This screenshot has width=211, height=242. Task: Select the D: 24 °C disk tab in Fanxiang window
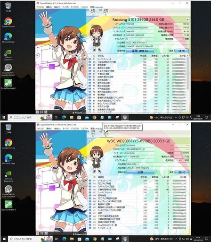[x=105, y=12]
